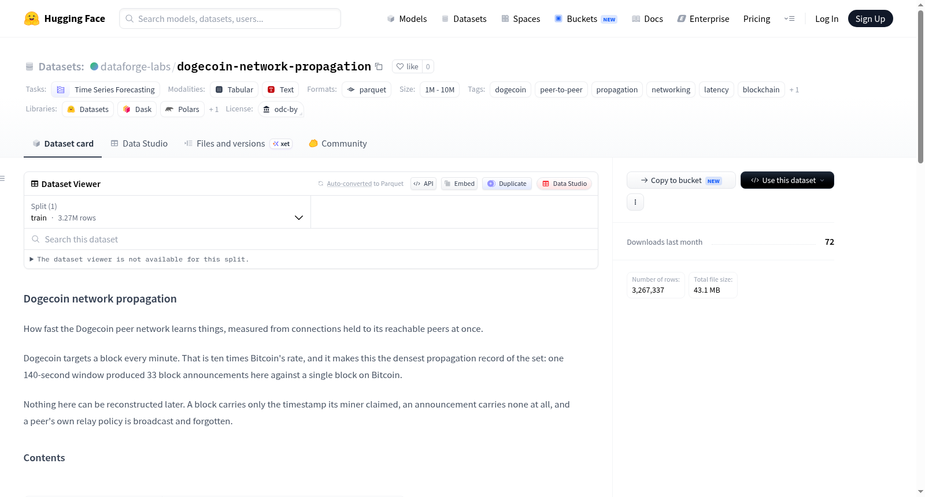
Task: Click the Hugging Face logo icon
Action: 32,18
